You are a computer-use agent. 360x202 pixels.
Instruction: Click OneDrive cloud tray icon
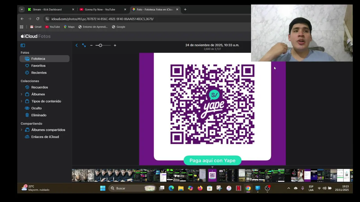tap(296, 188)
